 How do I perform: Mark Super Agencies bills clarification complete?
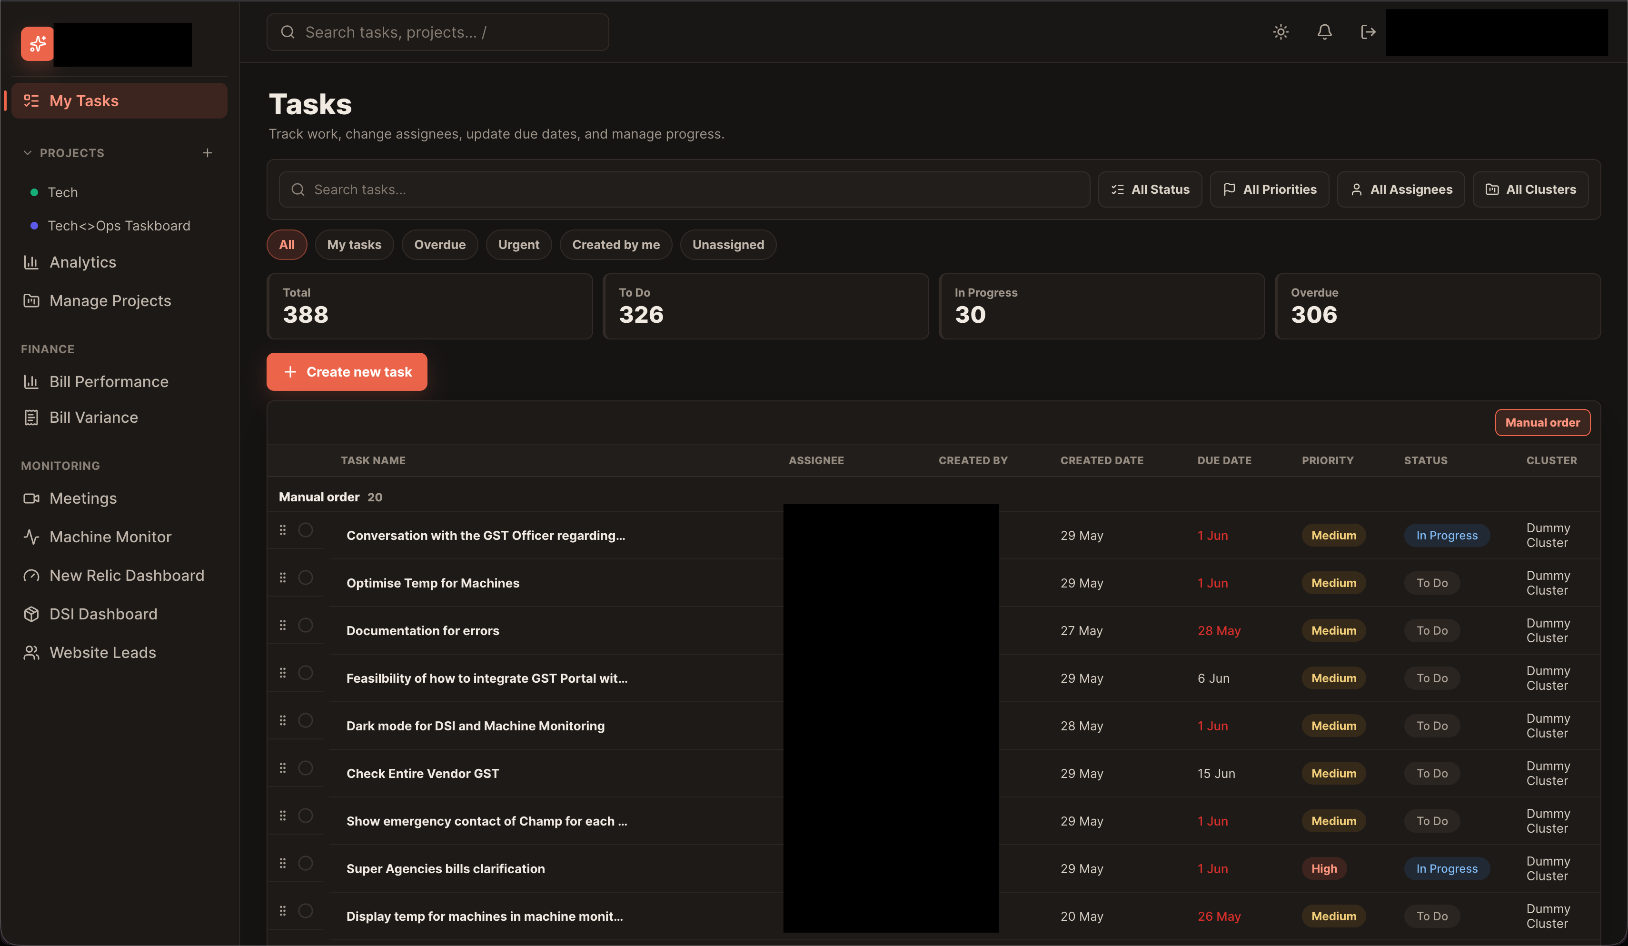coord(306,863)
